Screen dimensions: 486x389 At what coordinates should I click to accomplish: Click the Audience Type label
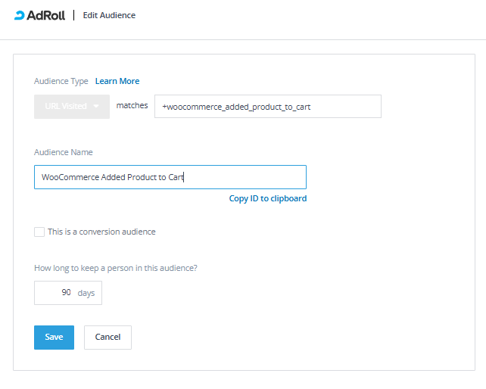click(61, 81)
